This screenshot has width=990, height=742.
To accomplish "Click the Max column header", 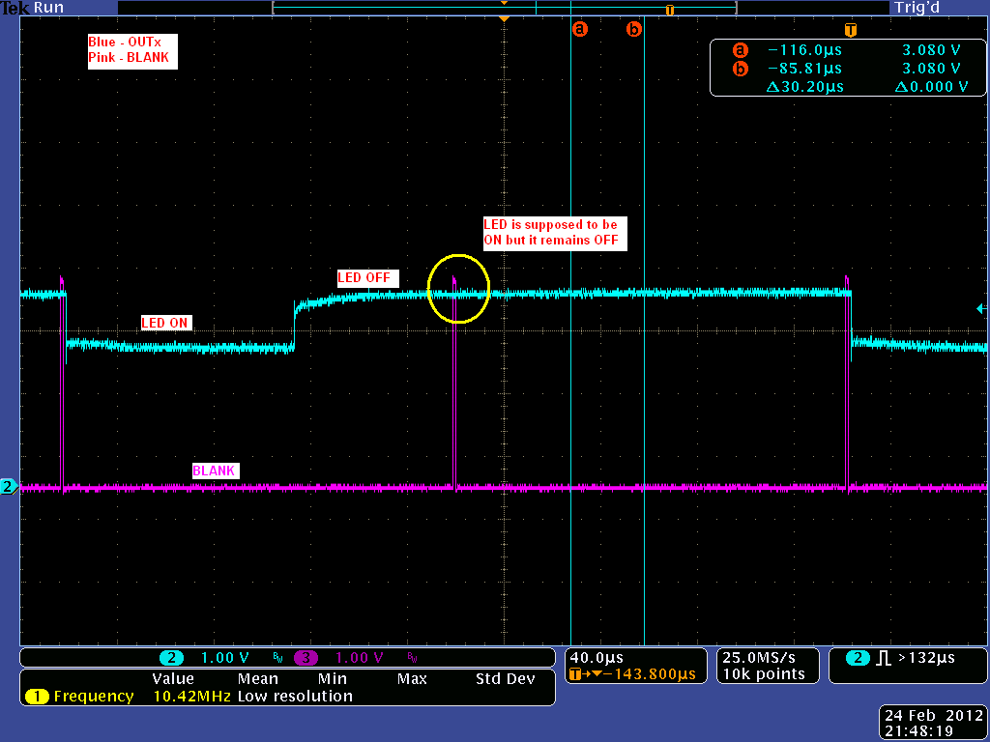I will click(x=412, y=679).
